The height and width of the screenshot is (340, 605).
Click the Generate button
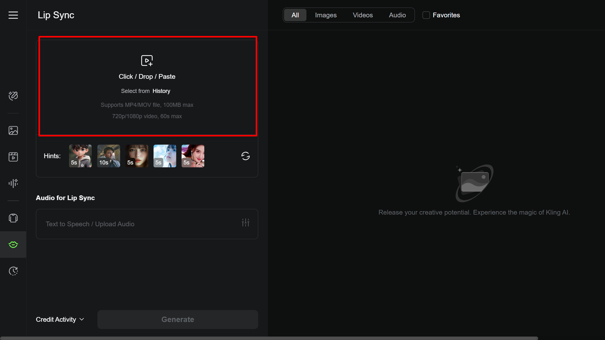point(177,319)
